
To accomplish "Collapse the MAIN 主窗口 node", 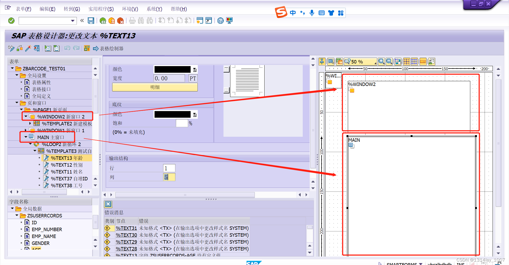I will (26, 137).
